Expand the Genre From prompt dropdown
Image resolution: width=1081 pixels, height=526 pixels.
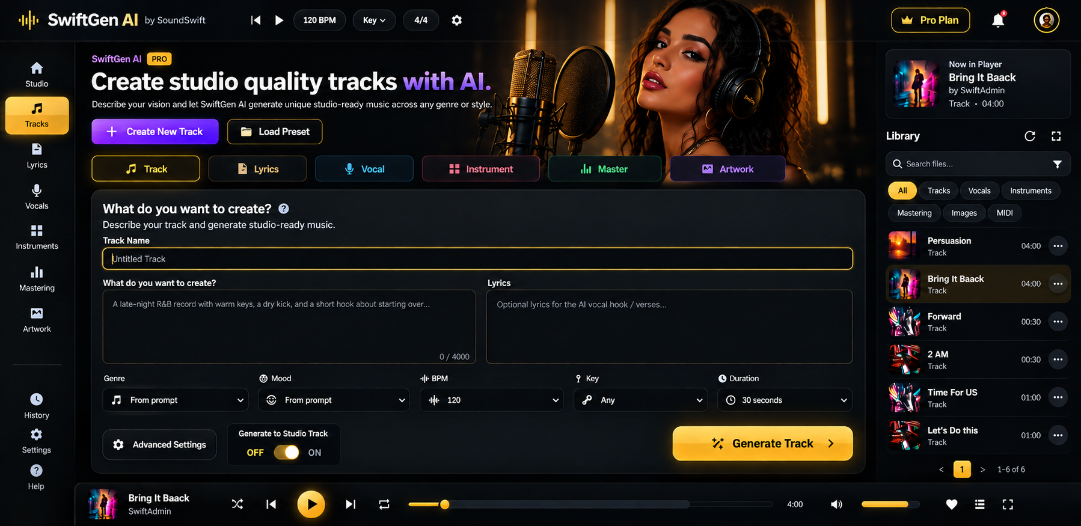176,400
